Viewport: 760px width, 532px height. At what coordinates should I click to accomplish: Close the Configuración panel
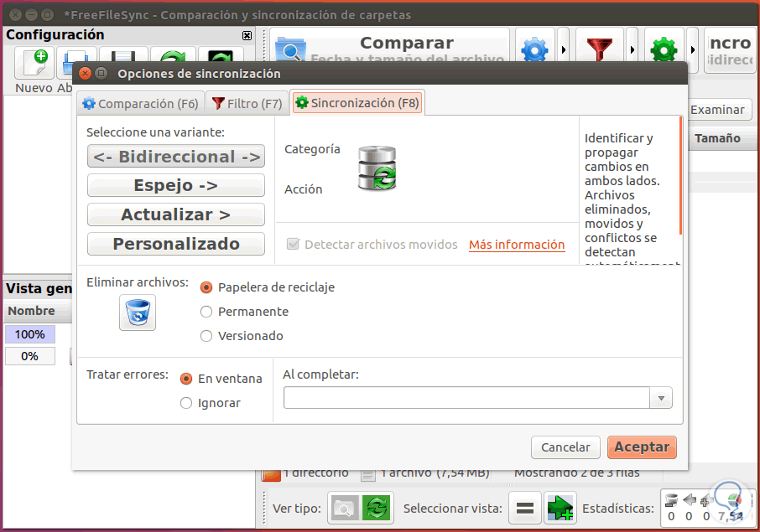pos(247,35)
